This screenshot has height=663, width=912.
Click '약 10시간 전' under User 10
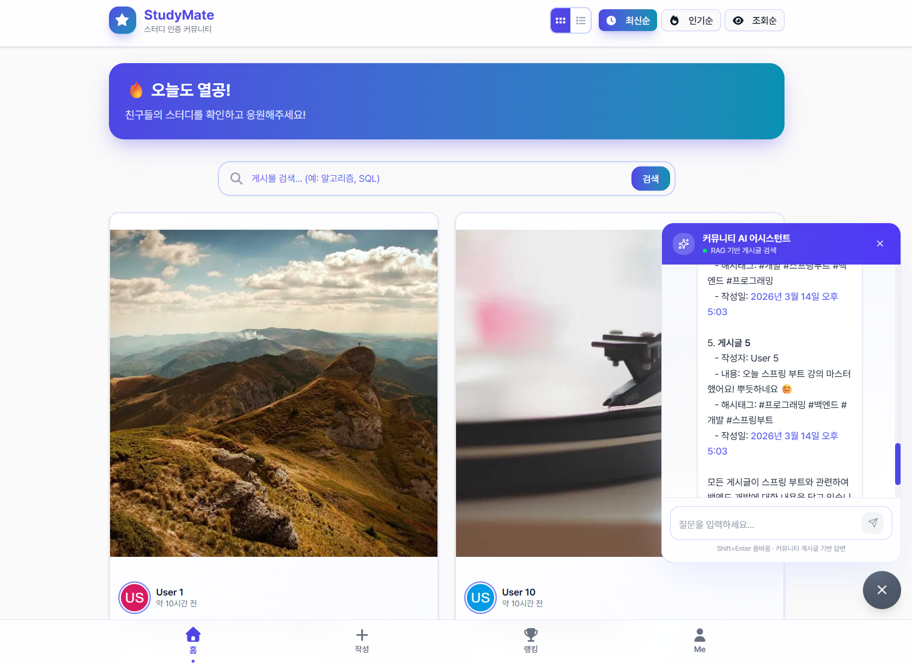[522, 604]
